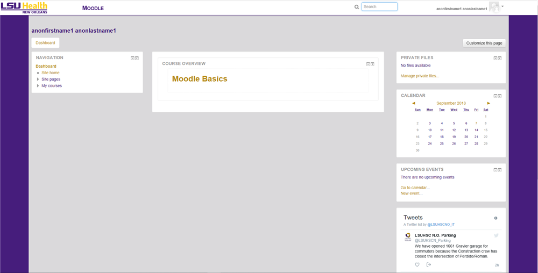The height and width of the screenshot is (273, 538).
Task: Hide the Calendar block
Action: 495,96
